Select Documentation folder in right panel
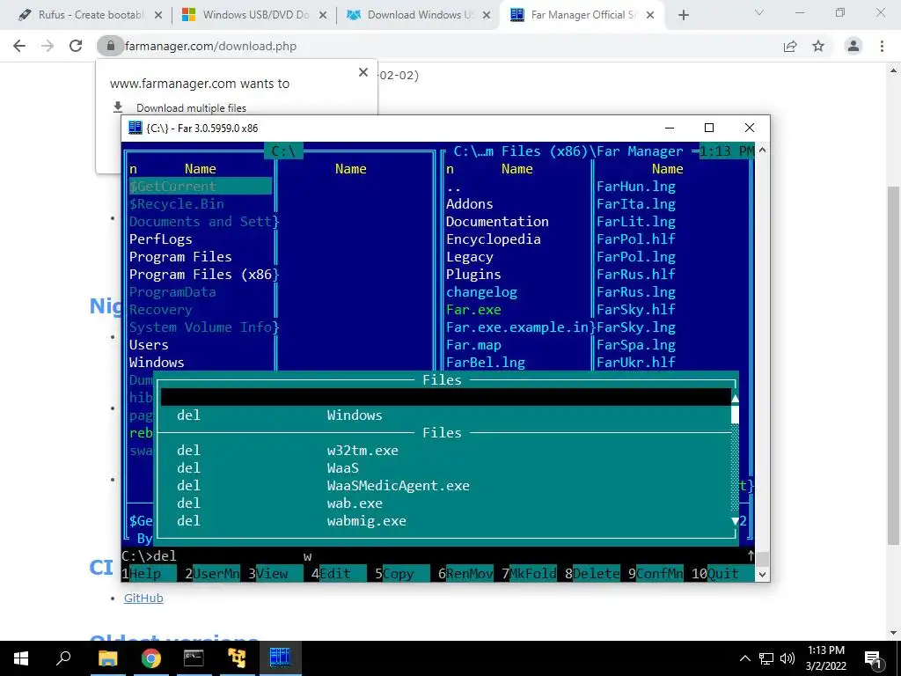 coord(497,222)
